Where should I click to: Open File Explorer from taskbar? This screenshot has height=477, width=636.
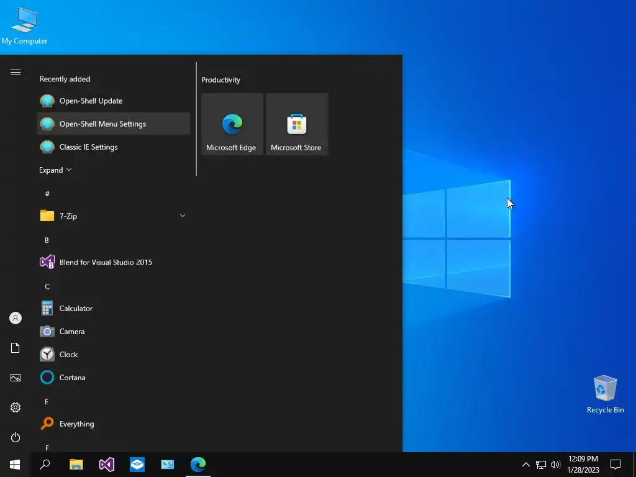pos(76,465)
